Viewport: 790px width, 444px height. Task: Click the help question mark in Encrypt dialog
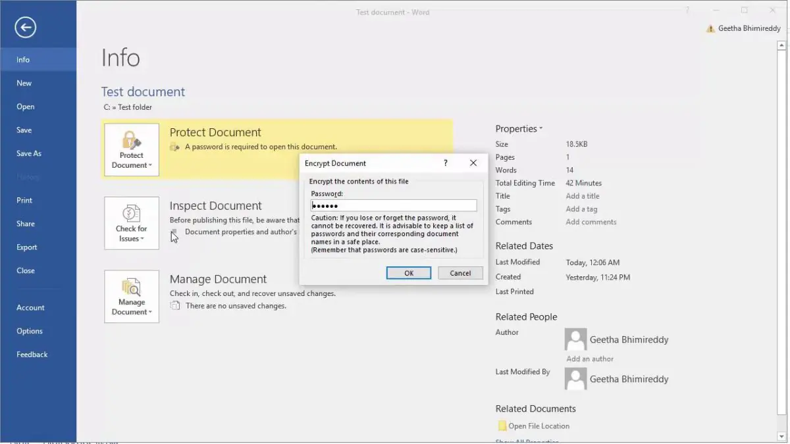446,163
